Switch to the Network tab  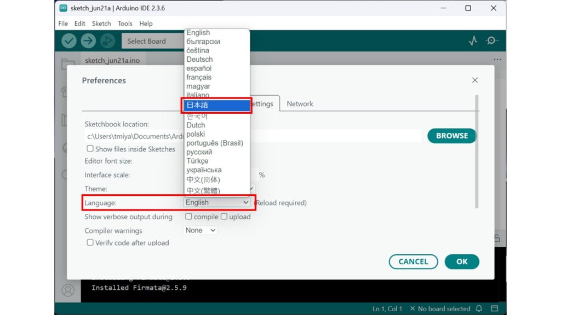pos(300,103)
